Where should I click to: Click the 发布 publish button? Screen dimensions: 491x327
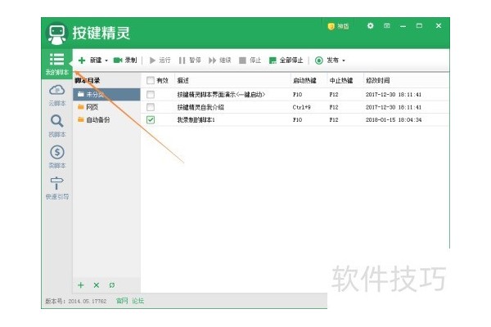[x=327, y=60]
